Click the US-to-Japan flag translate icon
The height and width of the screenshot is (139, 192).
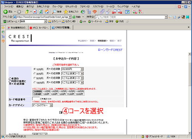point(141,12)
